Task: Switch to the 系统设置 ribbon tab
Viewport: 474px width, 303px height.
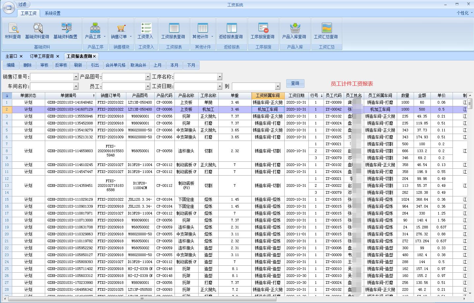Action: (x=53, y=13)
